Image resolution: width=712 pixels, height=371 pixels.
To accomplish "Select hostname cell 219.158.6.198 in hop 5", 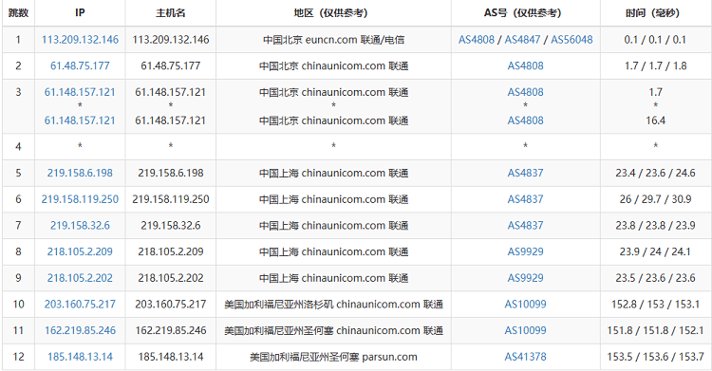I will (171, 173).
